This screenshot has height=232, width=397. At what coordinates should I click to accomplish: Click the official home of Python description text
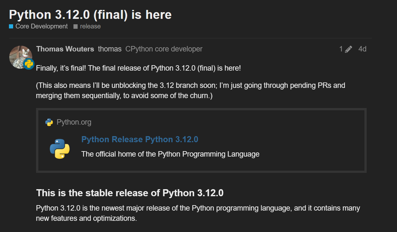pos(170,154)
